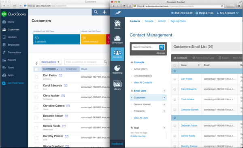The height and width of the screenshot is (148, 243).
Task: Click the plus icon next to Email Lists
Action: click(164, 91)
